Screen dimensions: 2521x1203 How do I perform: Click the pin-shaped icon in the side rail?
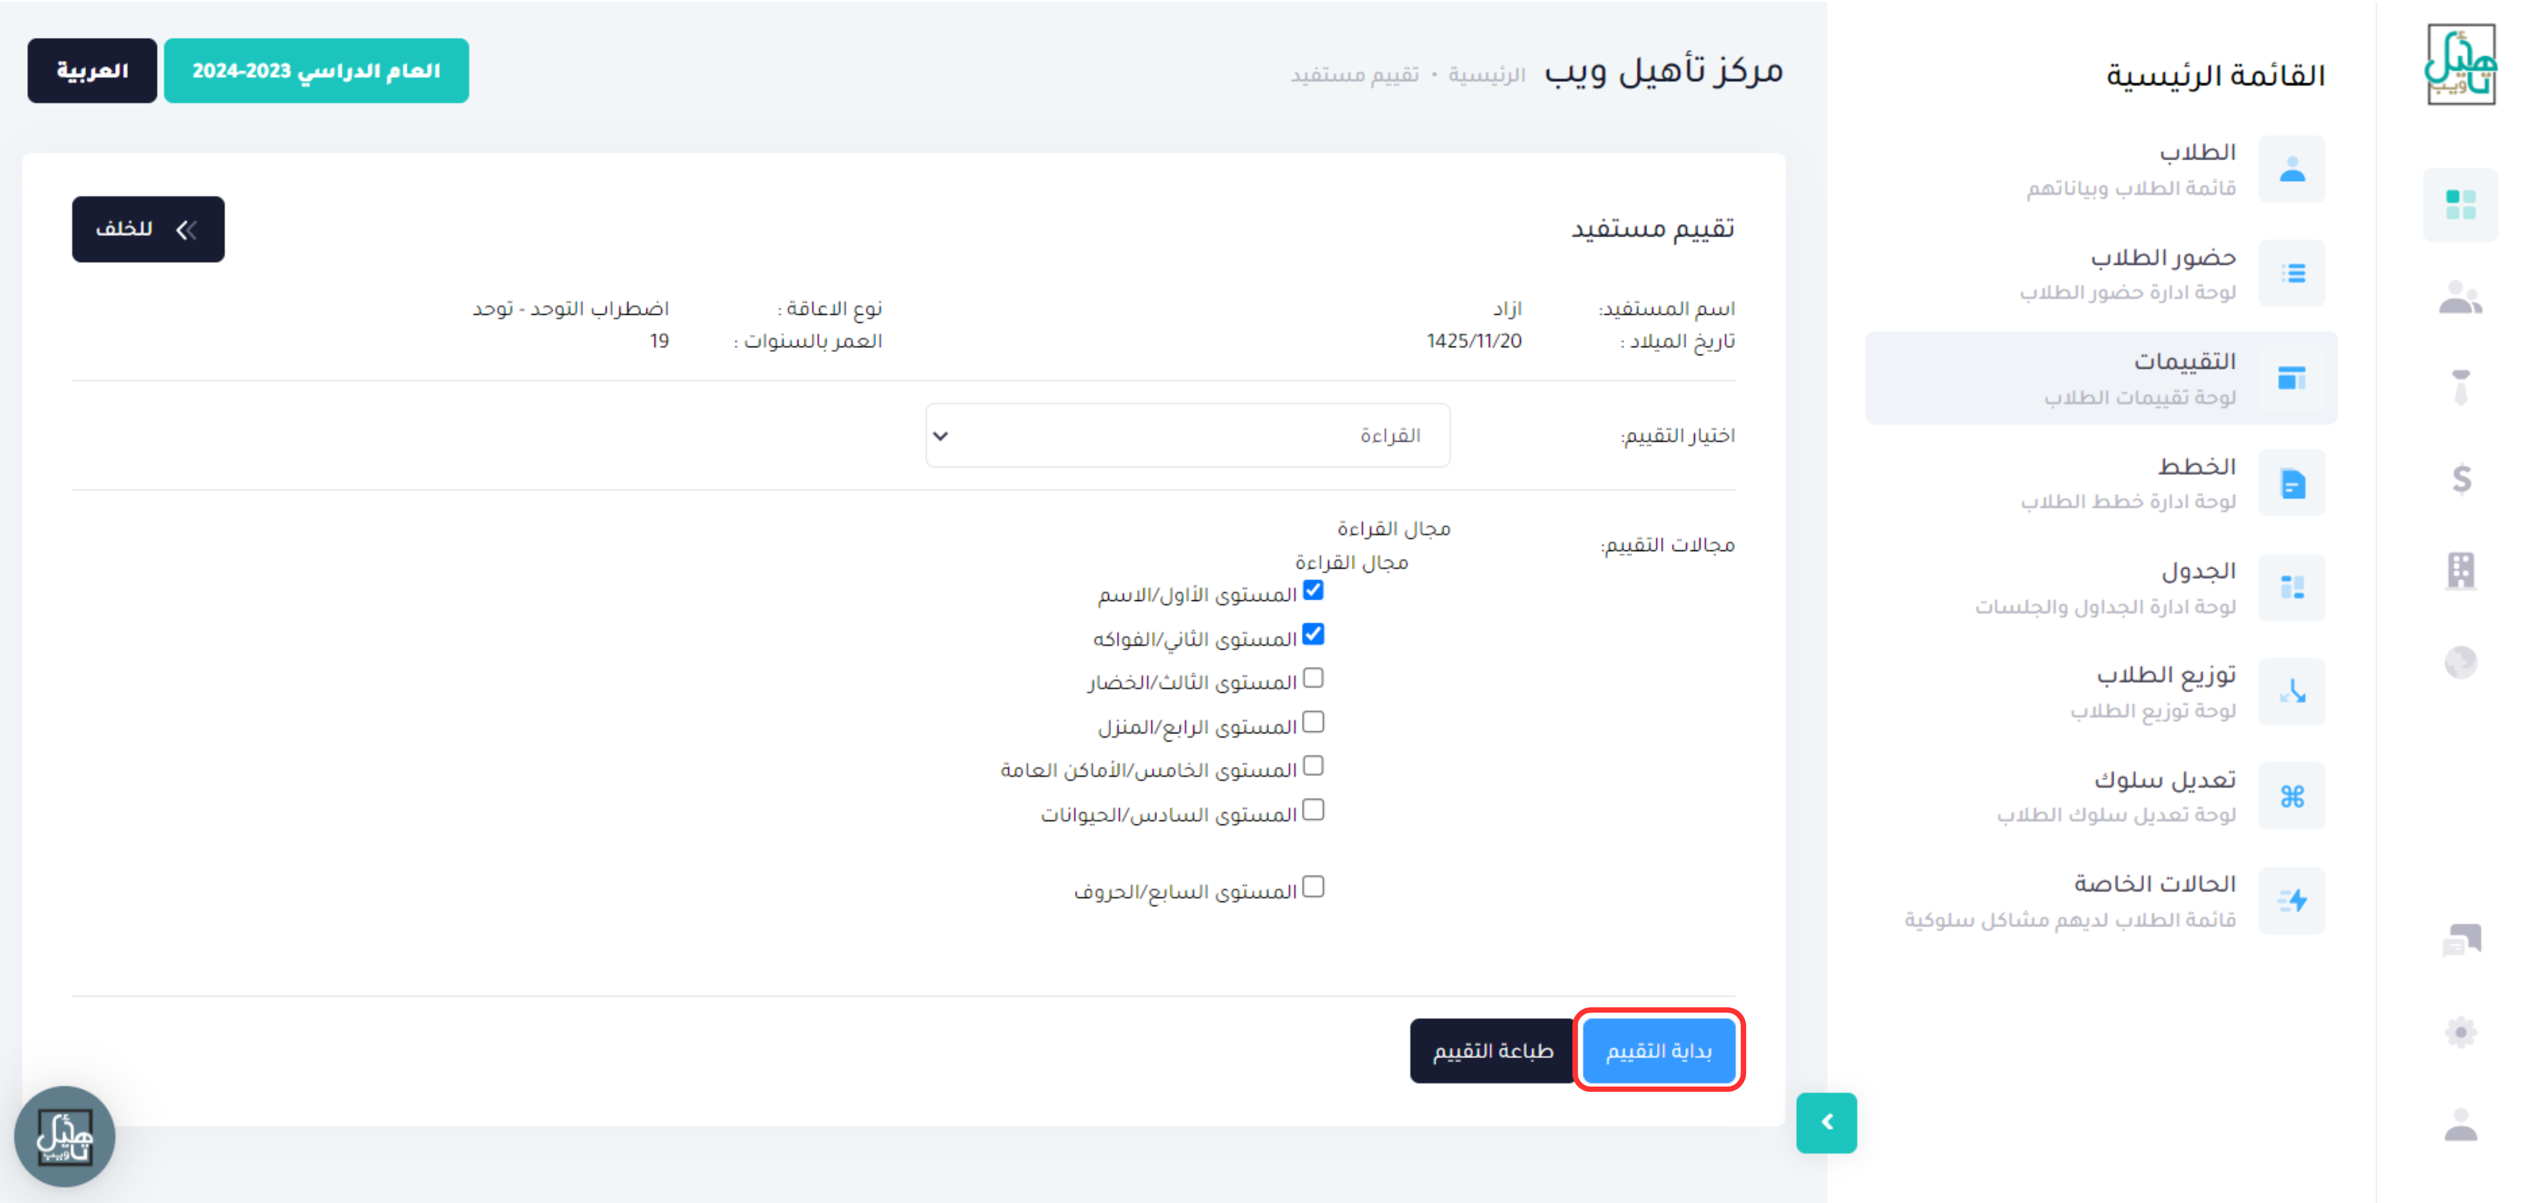click(2460, 387)
